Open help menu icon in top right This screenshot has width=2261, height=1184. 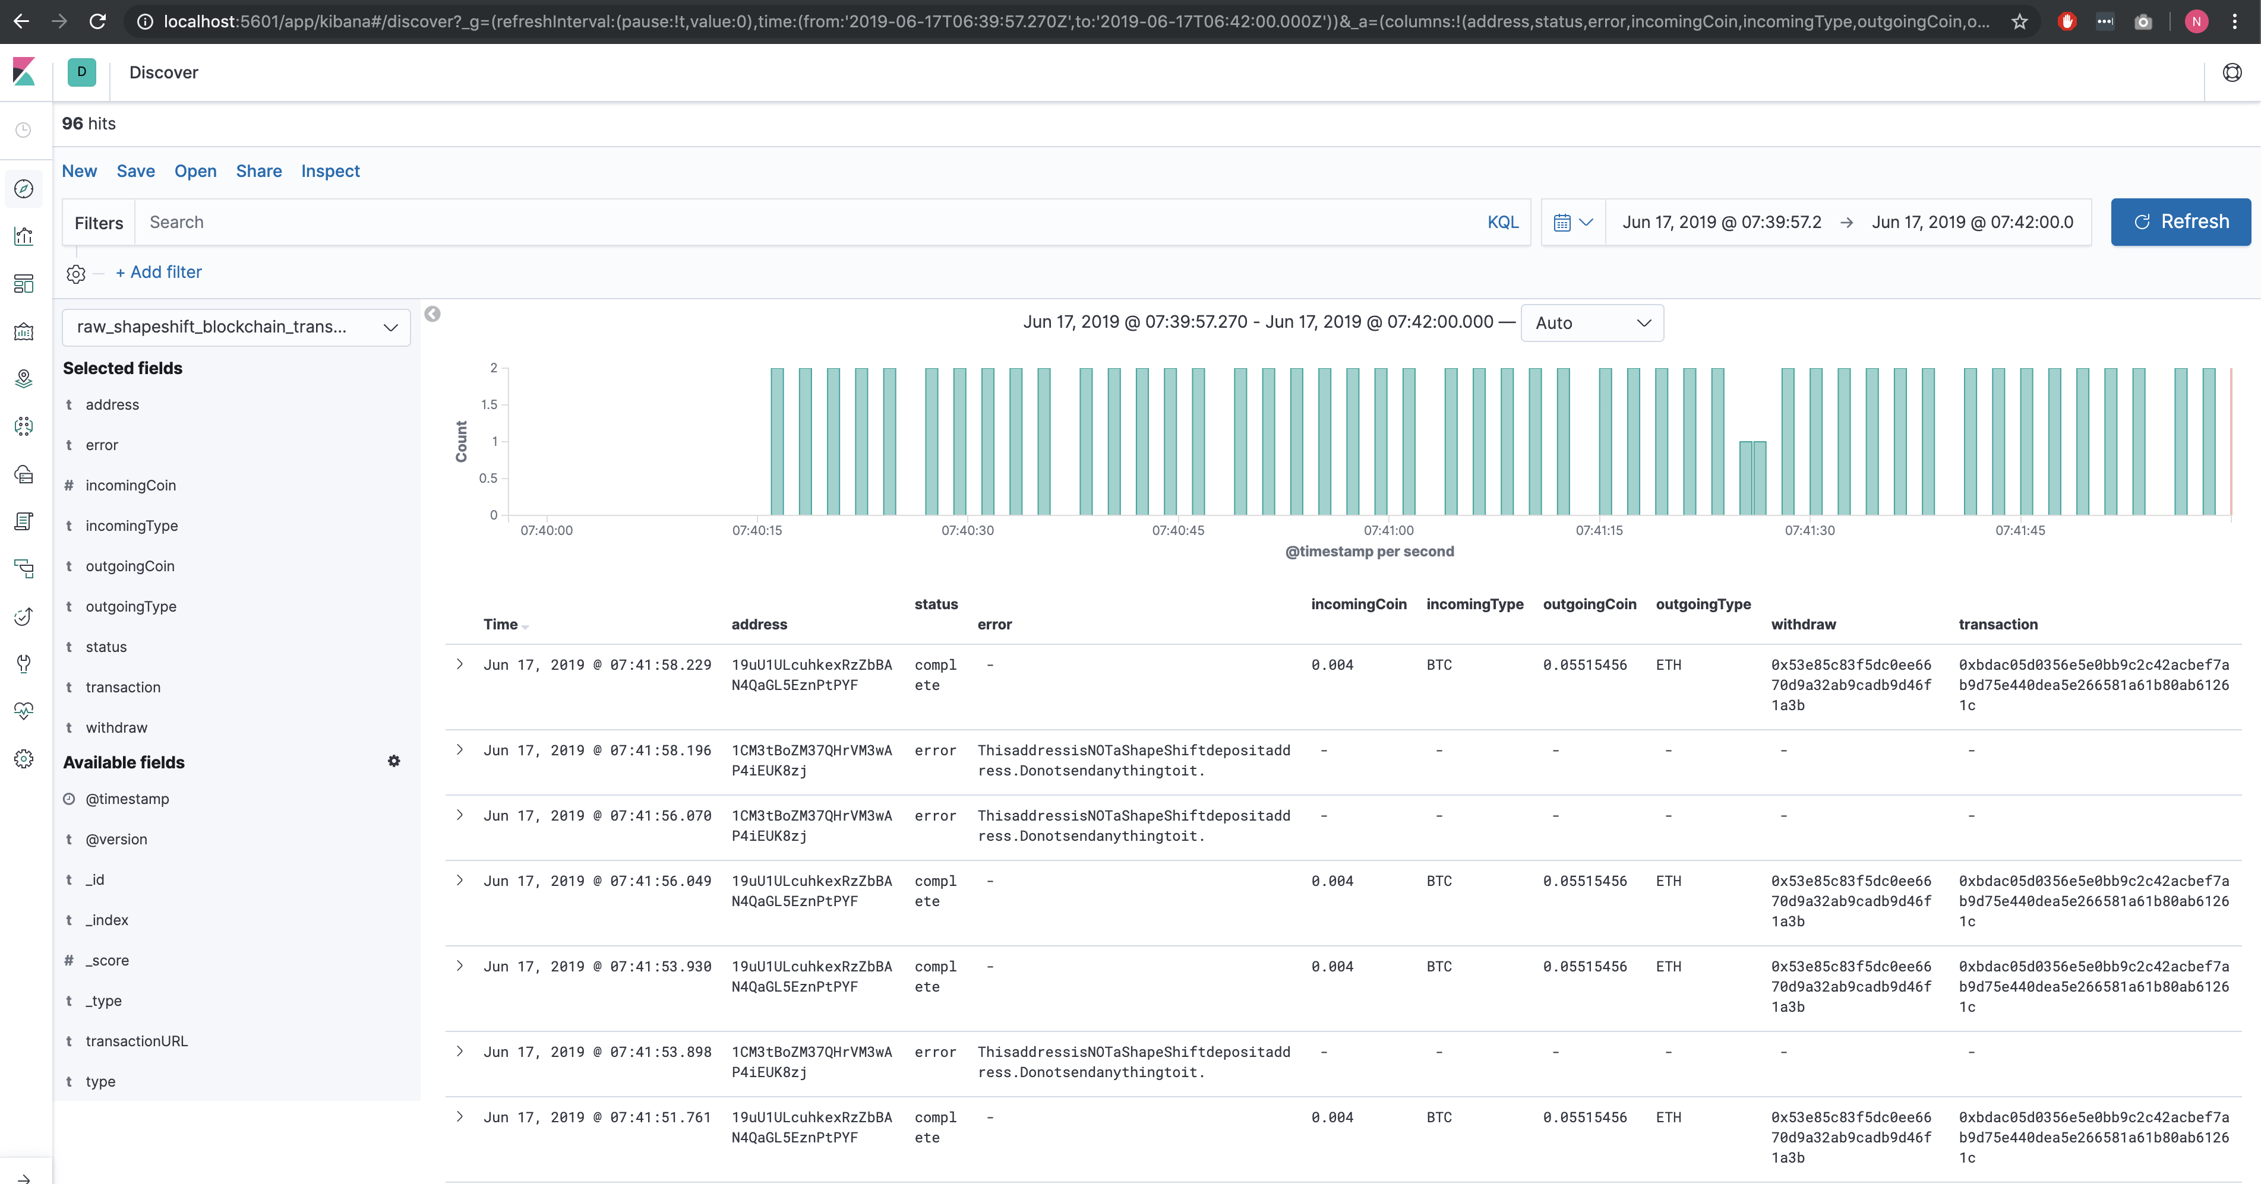click(2232, 73)
